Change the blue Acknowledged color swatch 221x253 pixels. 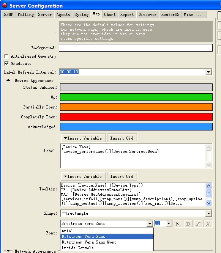click(136, 127)
